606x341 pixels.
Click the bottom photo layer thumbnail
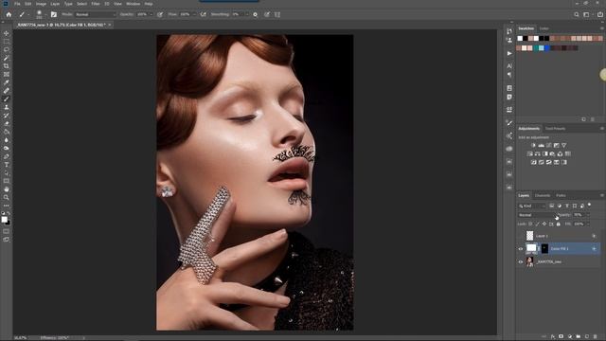[x=530, y=261]
